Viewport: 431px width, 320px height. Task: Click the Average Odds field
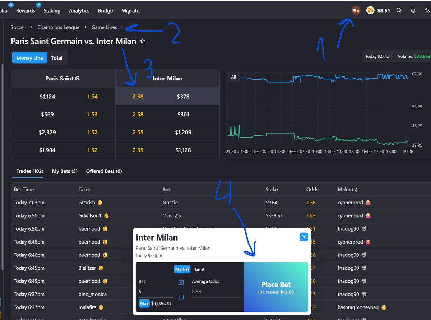[x=216, y=292]
